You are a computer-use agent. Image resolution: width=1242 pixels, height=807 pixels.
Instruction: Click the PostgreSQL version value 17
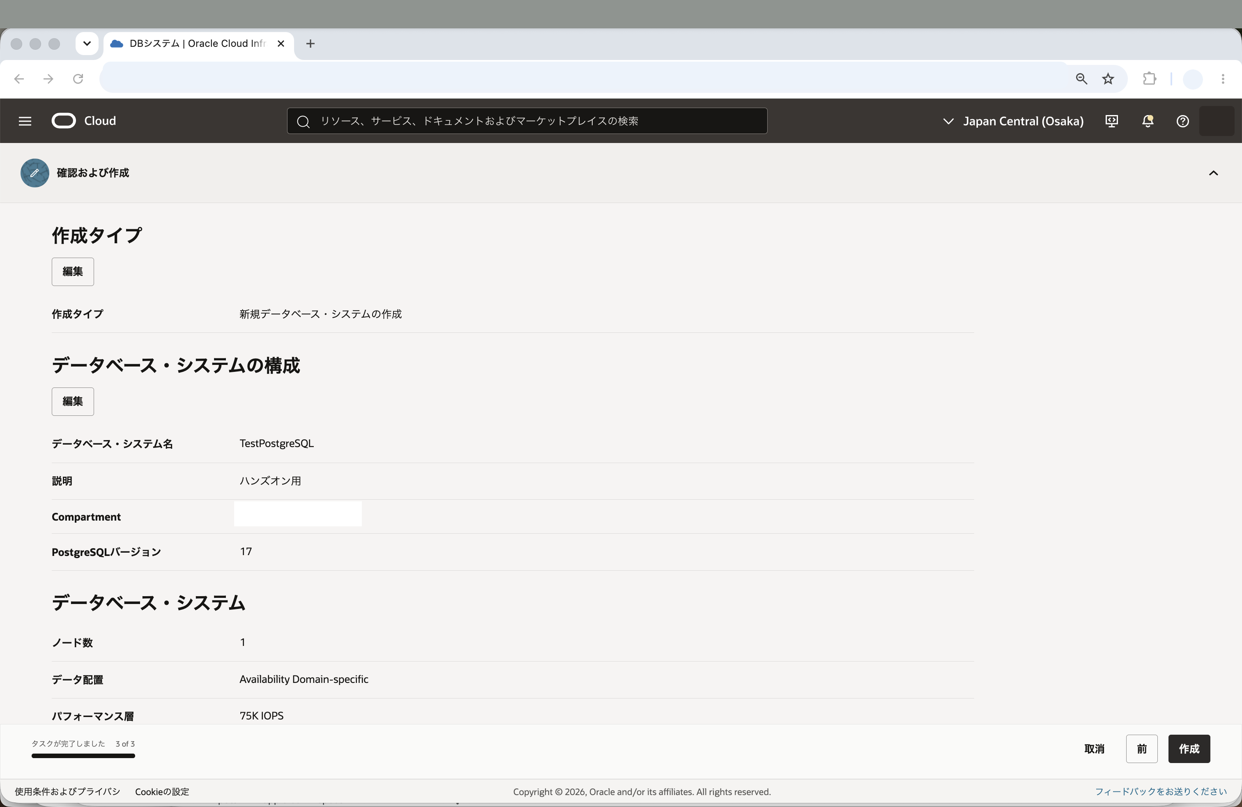[x=246, y=552]
